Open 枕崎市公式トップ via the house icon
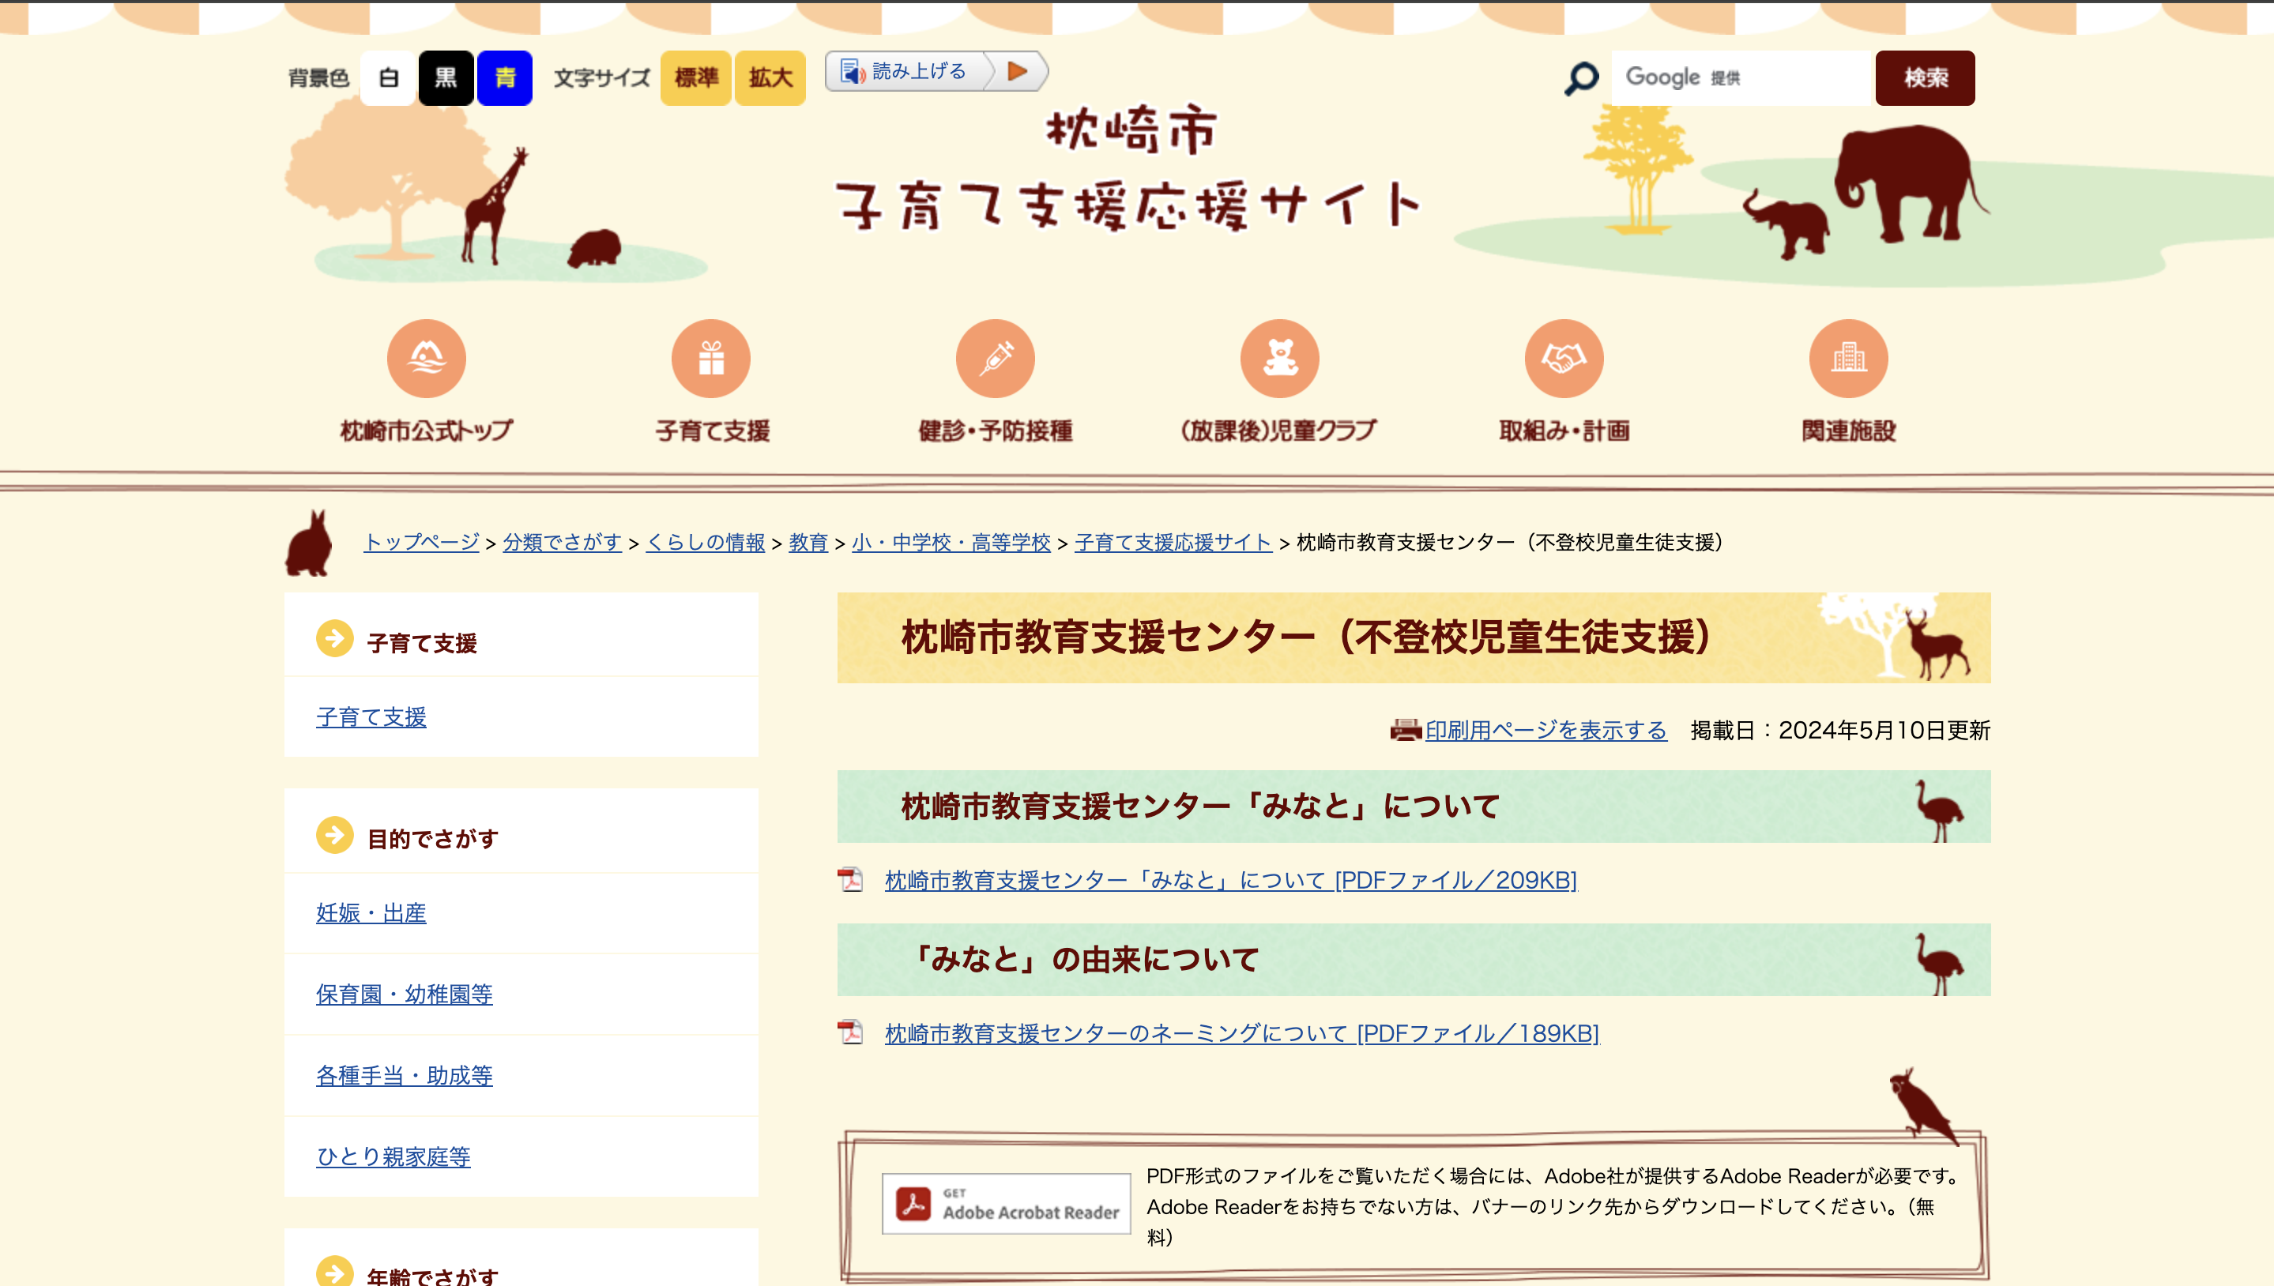The height and width of the screenshot is (1286, 2274). [x=425, y=358]
